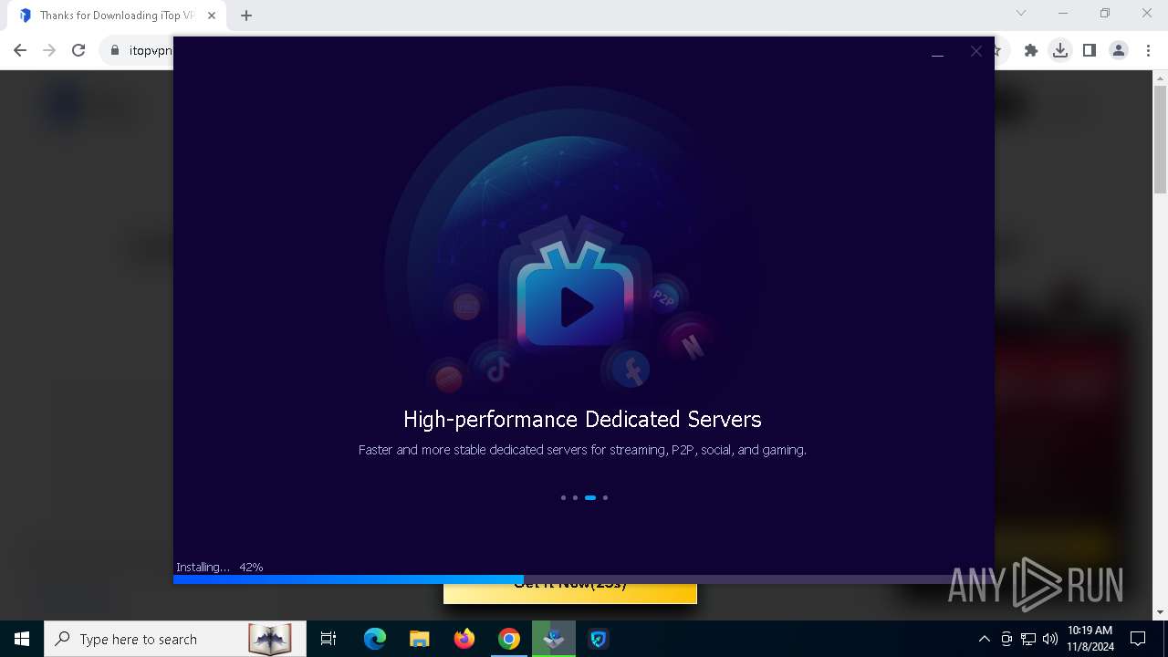This screenshot has height=657, width=1168.
Task: Click the itopvpn address bar
Action: tap(151, 50)
